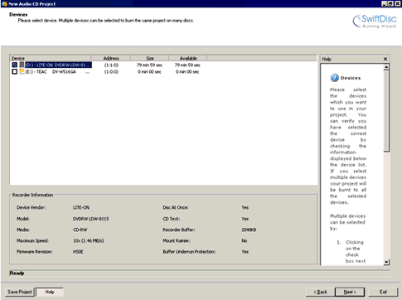
Task: Click Maximum Speed value 10x
Action: click(89, 240)
